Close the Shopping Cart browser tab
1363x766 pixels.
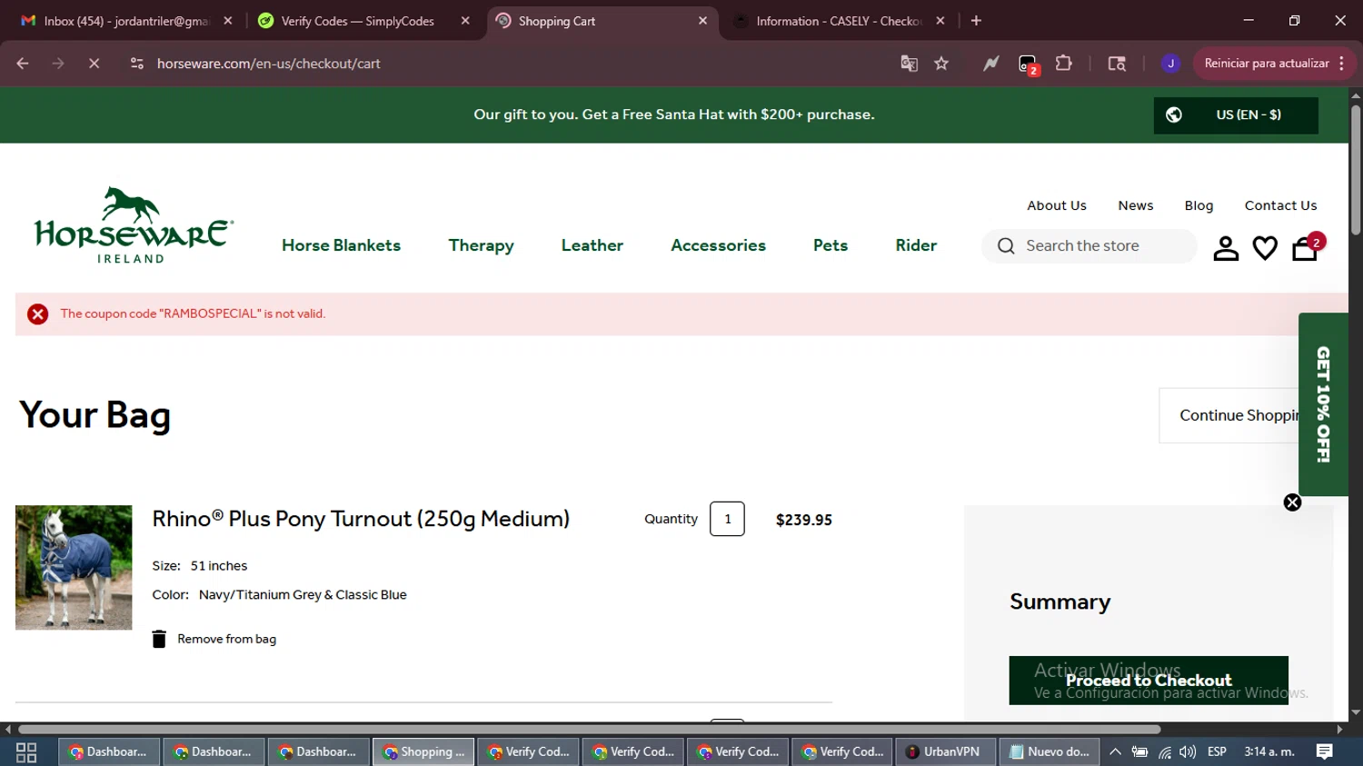pyautogui.click(x=702, y=21)
